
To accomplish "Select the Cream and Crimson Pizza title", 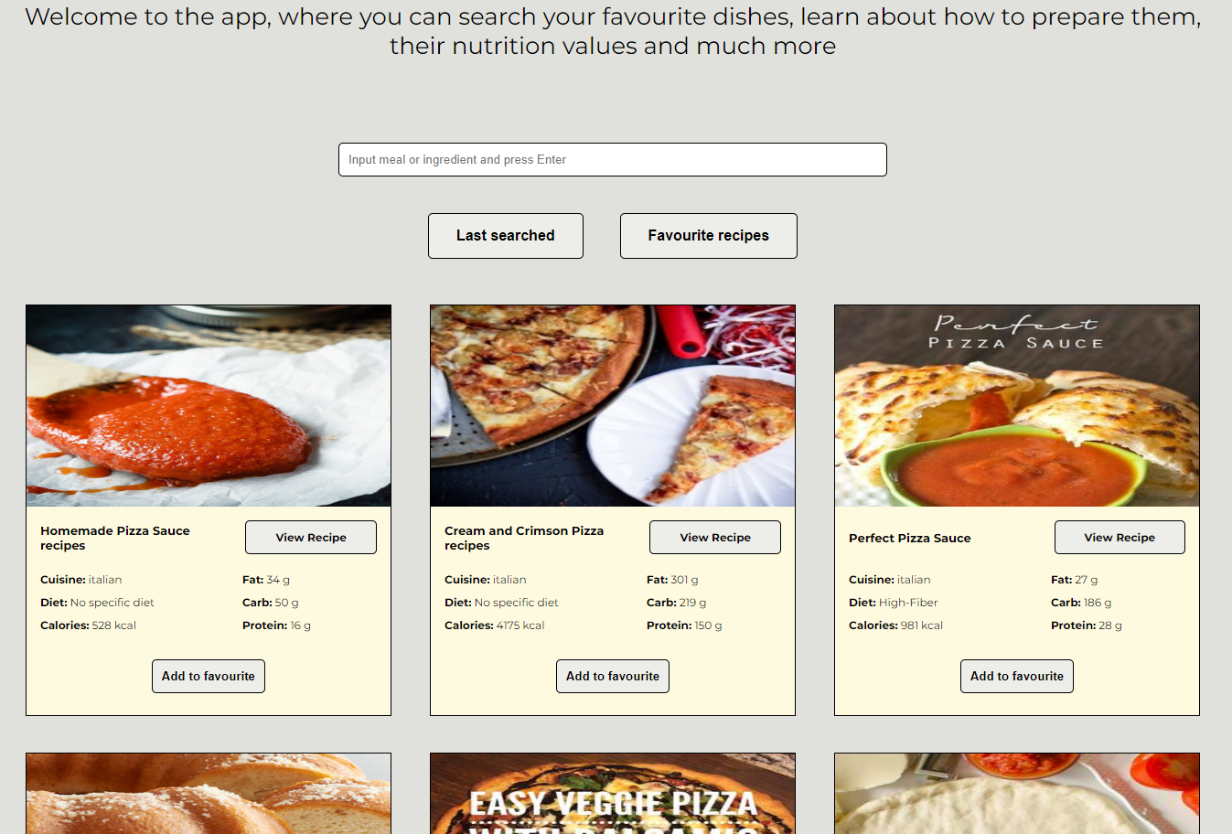I will tap(523, 538).
